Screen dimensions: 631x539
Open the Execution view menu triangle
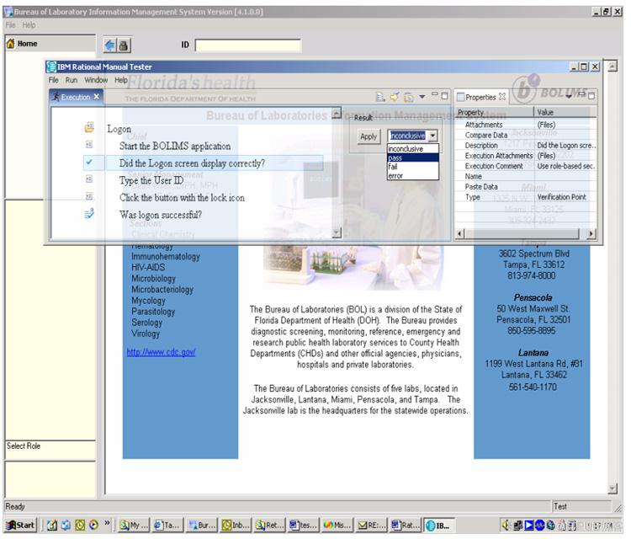click(422, 97)
